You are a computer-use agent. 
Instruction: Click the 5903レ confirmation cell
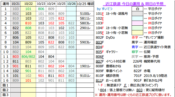coord(85,42)
